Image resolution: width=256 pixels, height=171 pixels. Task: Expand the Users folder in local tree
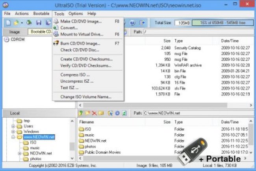13,126
